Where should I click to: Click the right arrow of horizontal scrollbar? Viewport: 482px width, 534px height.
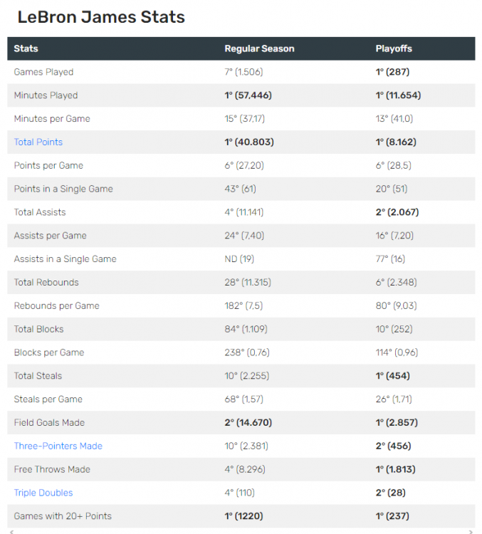click(x=471, y=531)
